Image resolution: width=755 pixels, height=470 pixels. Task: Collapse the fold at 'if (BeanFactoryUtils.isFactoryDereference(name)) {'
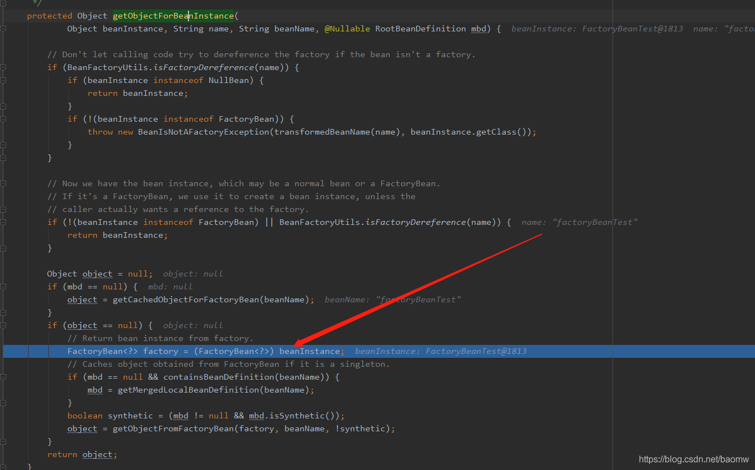[3, 67]
